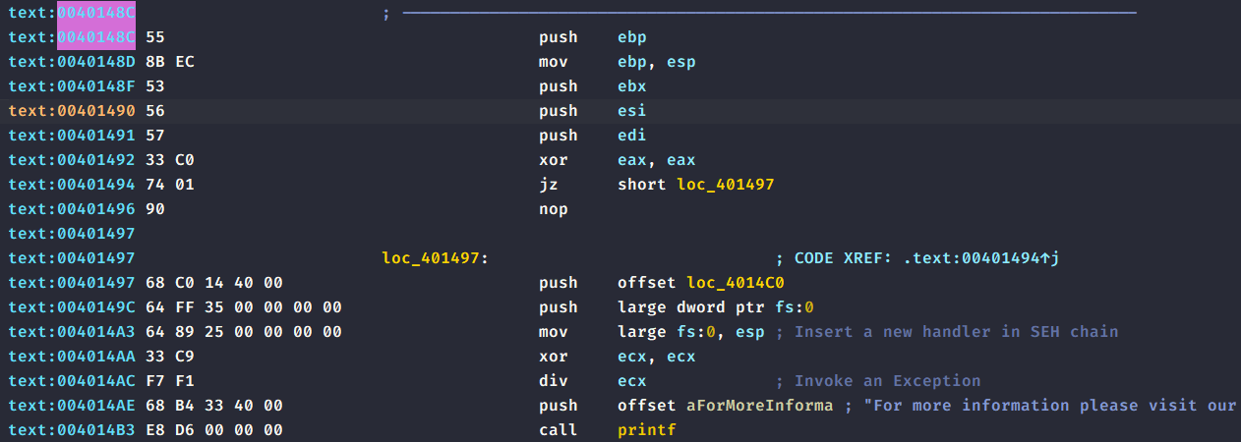The width and height of the screenshot is (1241, 442).
Task: Select the orange address 00401490
Action: (96, 111)
